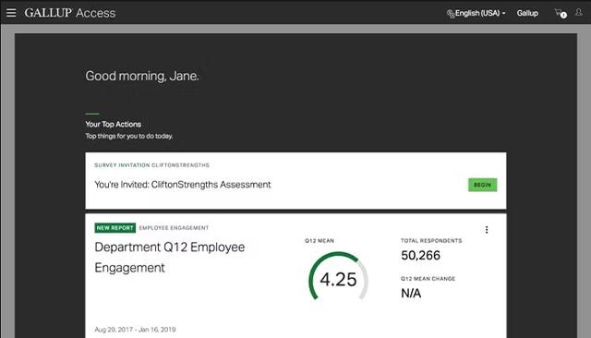Click the language globe icon
The image size is (591, 338).
click(x=451, y=14)
